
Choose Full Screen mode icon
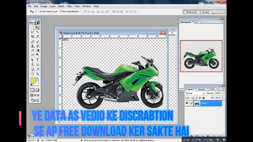coord(38,95)
